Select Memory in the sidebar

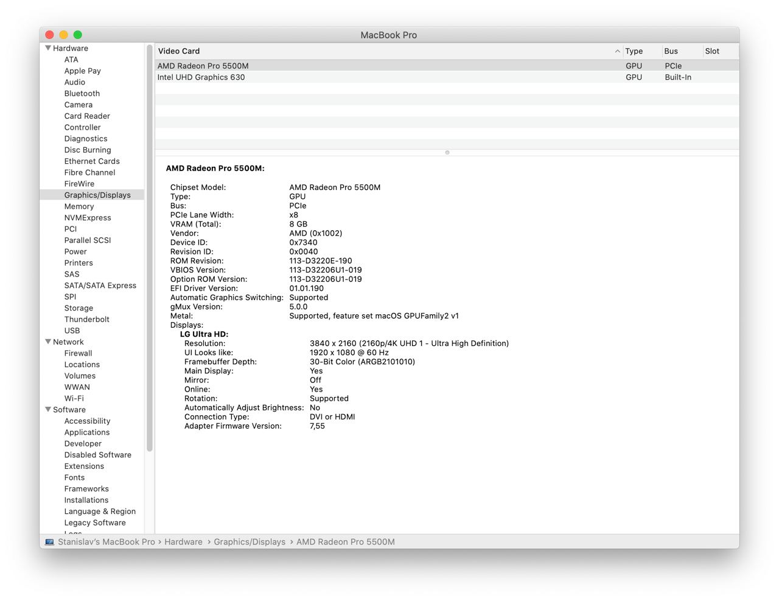79,206
